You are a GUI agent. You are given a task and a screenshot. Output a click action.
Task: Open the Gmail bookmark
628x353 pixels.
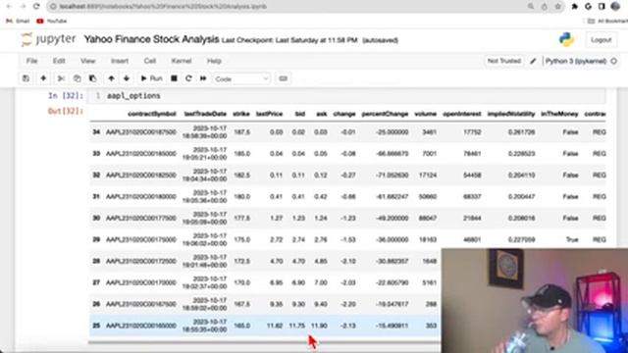click(x=18, y=21)
